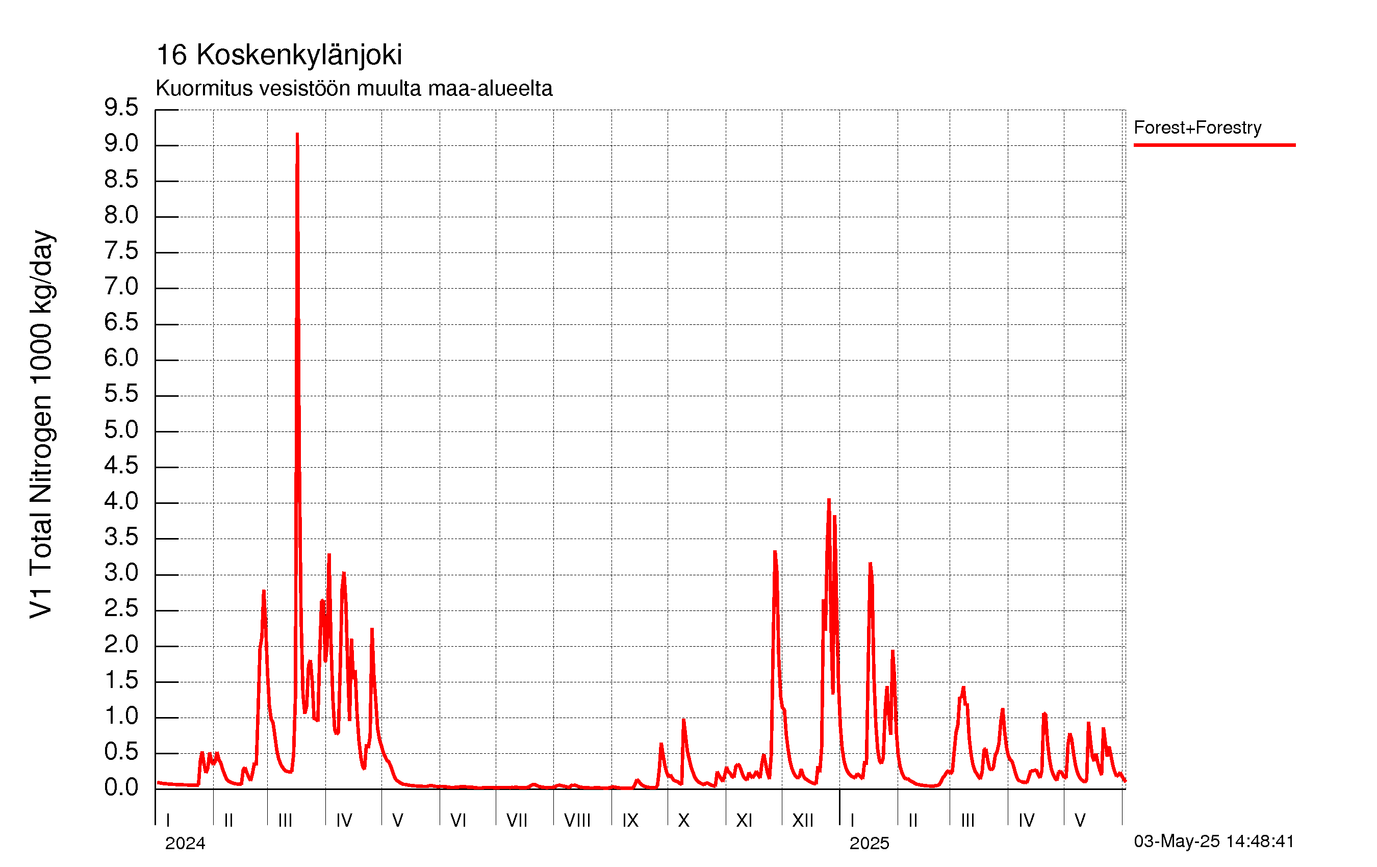Click the y-axis value '2.5'
This screenshot has height=867, width=1377.
[121, 608]
